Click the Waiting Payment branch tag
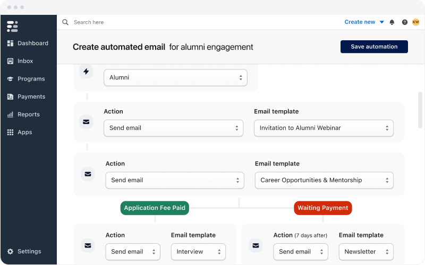The height and width of the screenshot is (265, 425). [323, 208]
